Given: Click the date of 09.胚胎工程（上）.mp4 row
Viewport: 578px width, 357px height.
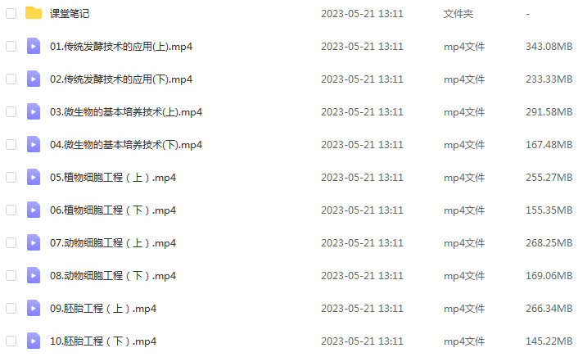Looking at the screenshot, I should pos(362,309).
